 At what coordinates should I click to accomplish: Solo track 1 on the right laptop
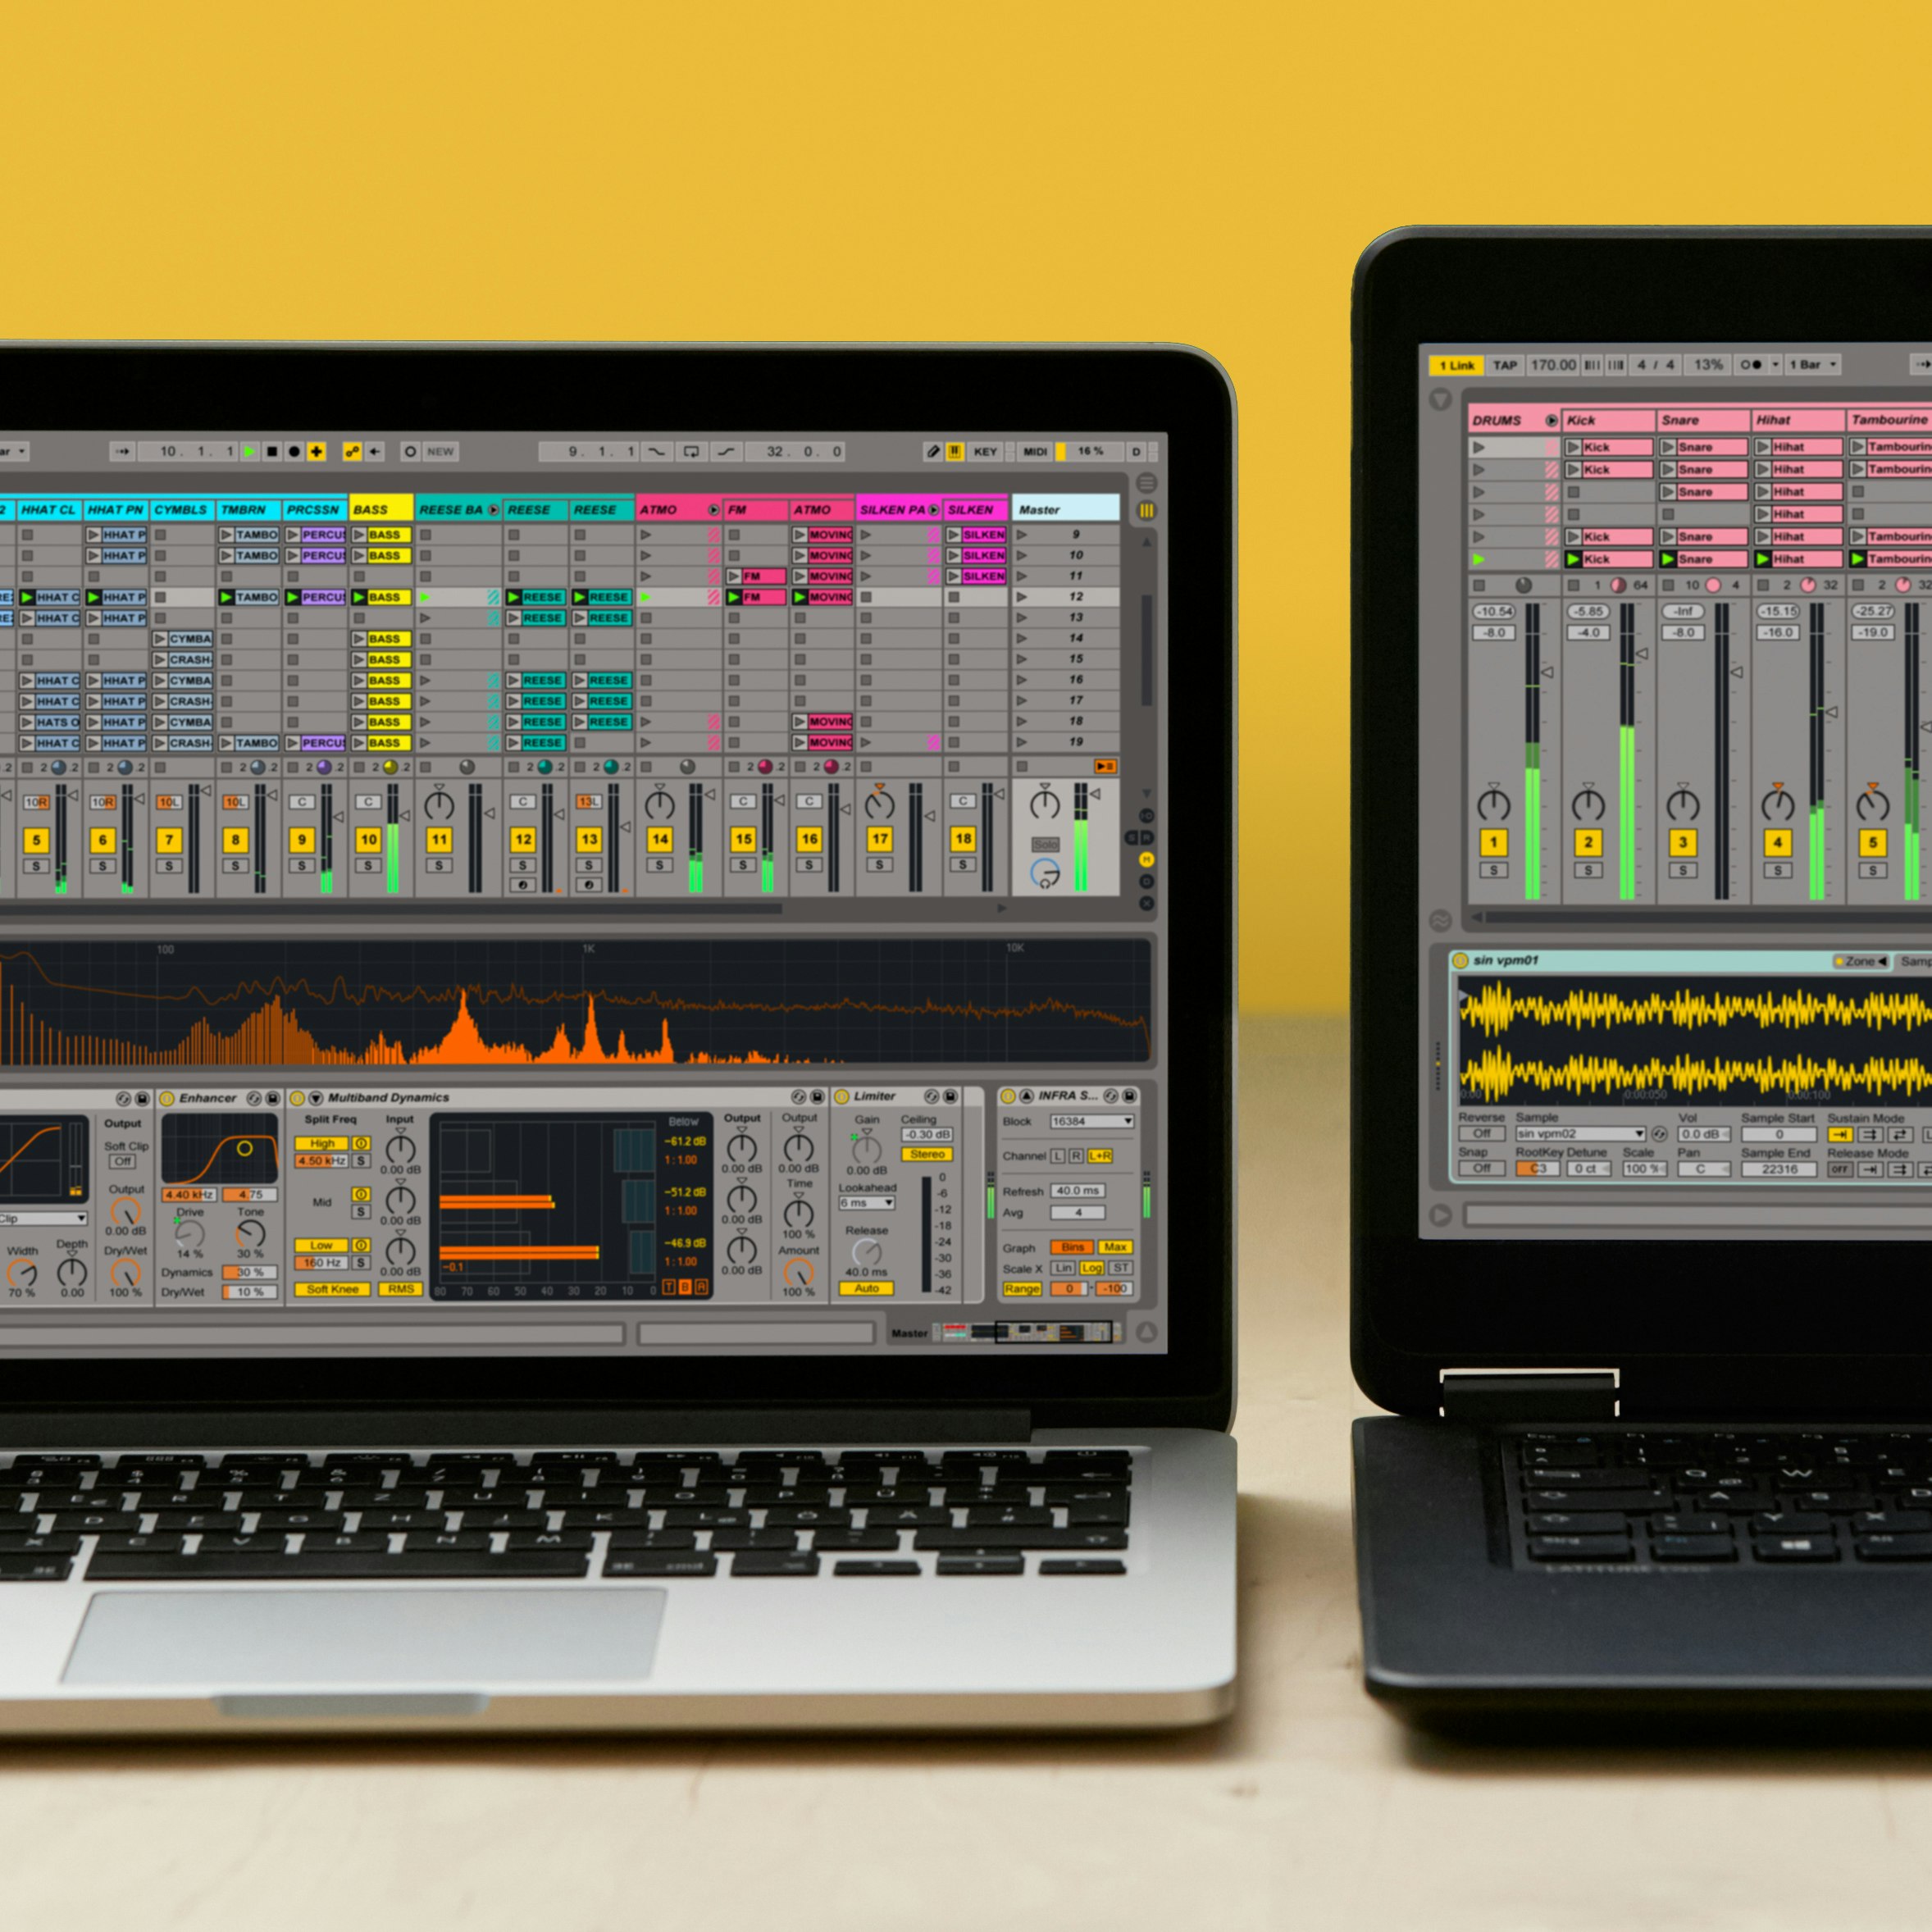1494,871
